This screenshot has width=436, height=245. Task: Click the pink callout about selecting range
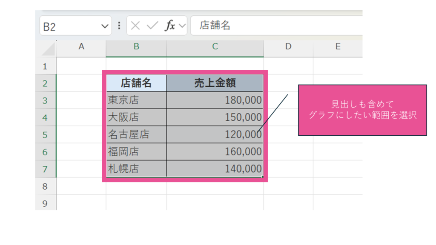click(362, 110)
